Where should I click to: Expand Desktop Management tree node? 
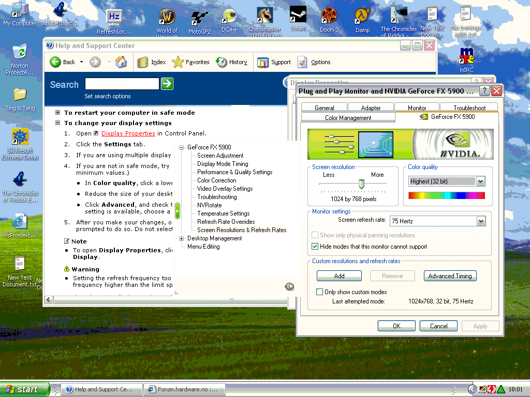(182, 238)
